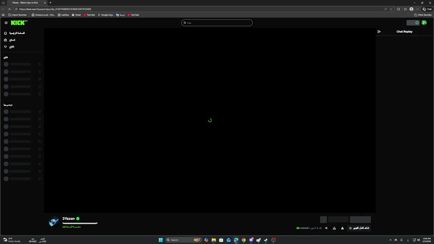Image resolution: width=434 pixels, height=244 pixels.
Task: Open Discord from taskbar
Action: pyautogui.click(x=251, y=240)
